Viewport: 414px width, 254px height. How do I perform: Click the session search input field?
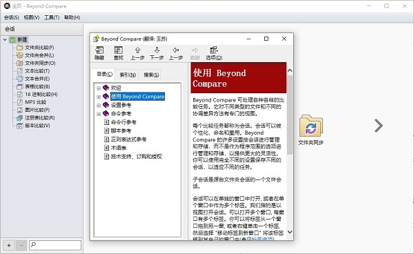tap(55, 245)
